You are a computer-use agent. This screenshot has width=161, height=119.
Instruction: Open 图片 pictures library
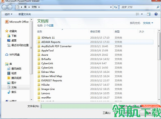pyautogui.click(x=12, y=83)
